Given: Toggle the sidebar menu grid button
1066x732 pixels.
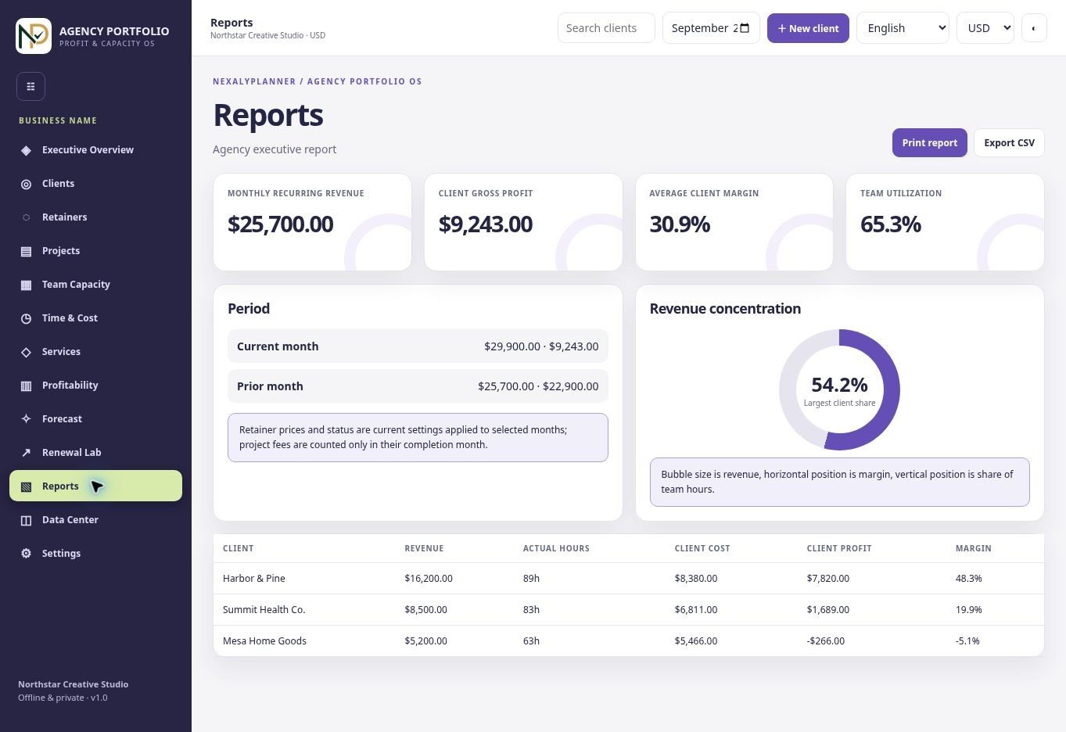Looking at the screenshot, I should coord(31,86).
